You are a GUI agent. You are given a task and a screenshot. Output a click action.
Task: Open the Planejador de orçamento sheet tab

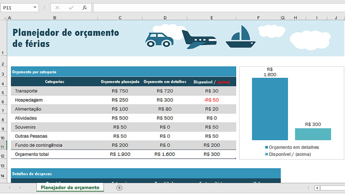click(x=70, y=188)
